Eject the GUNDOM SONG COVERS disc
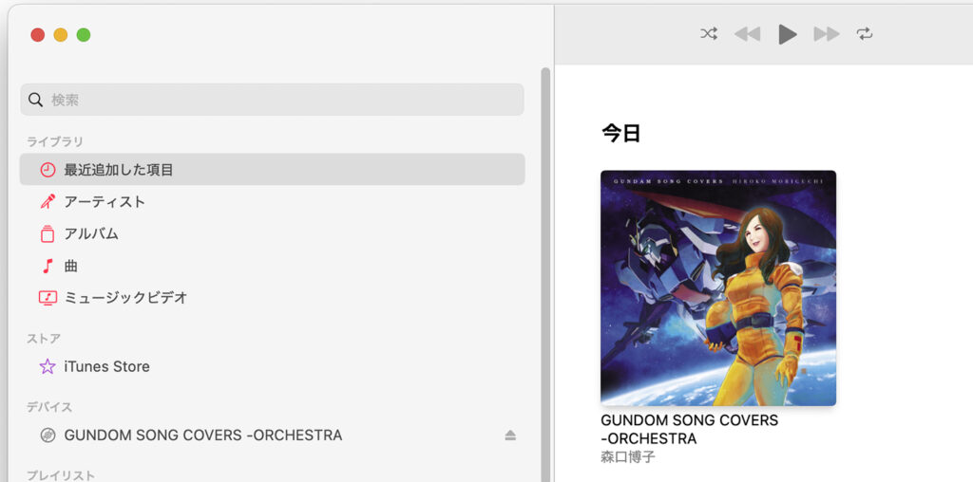973x482 pixels. click(510, 436)
